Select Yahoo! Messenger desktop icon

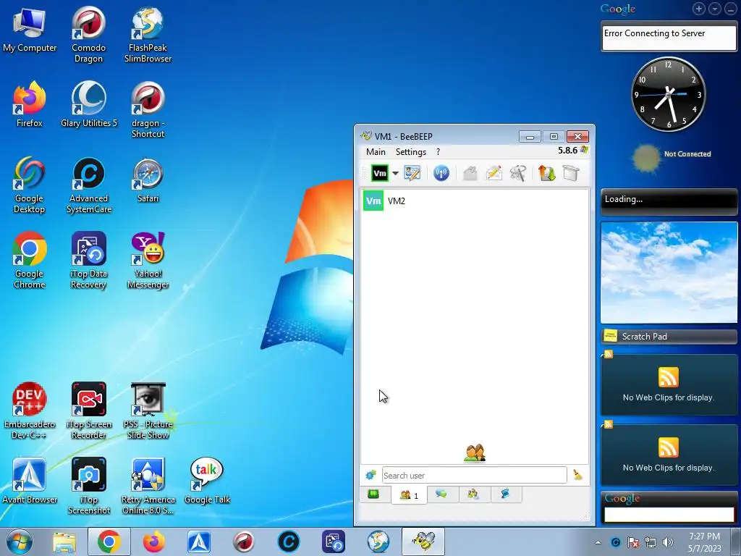(148, 260)
